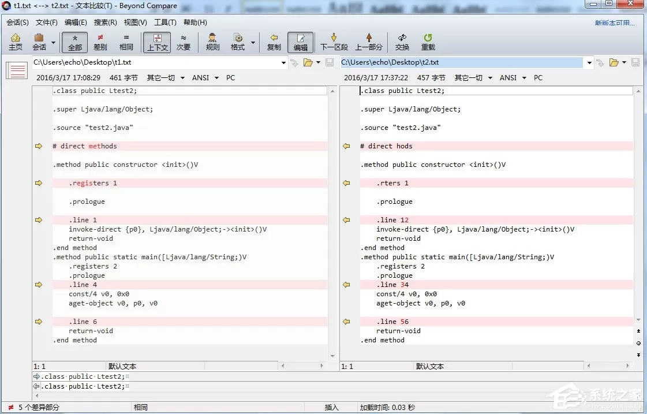The width and height of the screenshot is (647, 414).
Task: Copy '.line 56' to left arrow
Action: 346,322
